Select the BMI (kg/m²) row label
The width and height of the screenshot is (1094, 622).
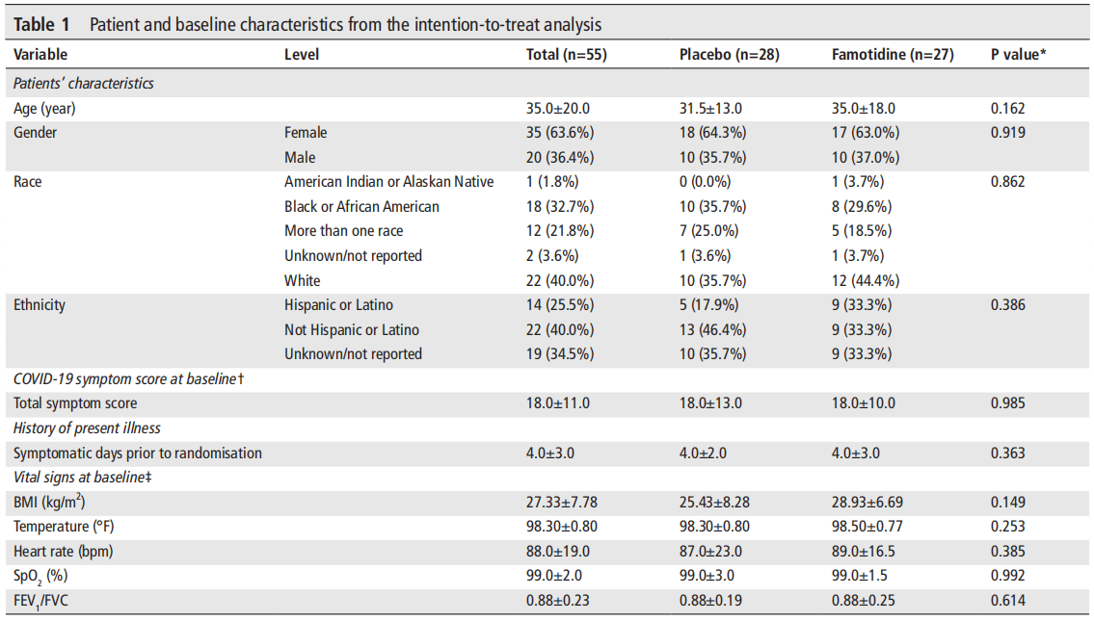coord(54,502)
